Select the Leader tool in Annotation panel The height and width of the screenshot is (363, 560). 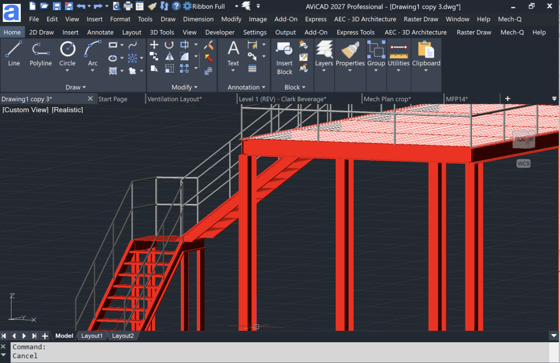252,56
